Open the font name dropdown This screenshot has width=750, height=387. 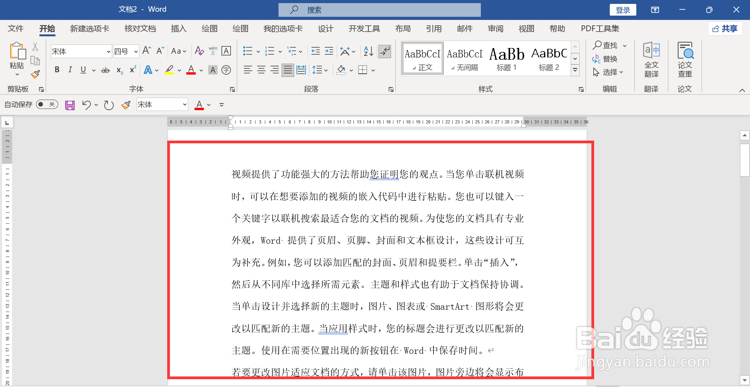pos(108,51)
